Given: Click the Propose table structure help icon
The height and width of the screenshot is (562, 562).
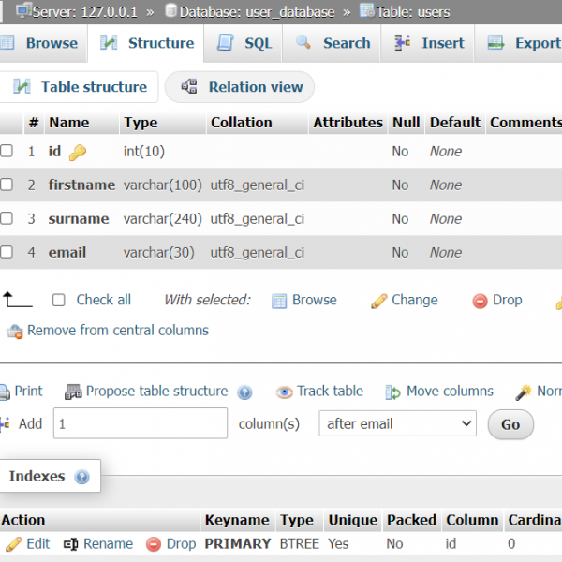Looking at the screenshot, I should pyautogui.click(x=245, y=392).
